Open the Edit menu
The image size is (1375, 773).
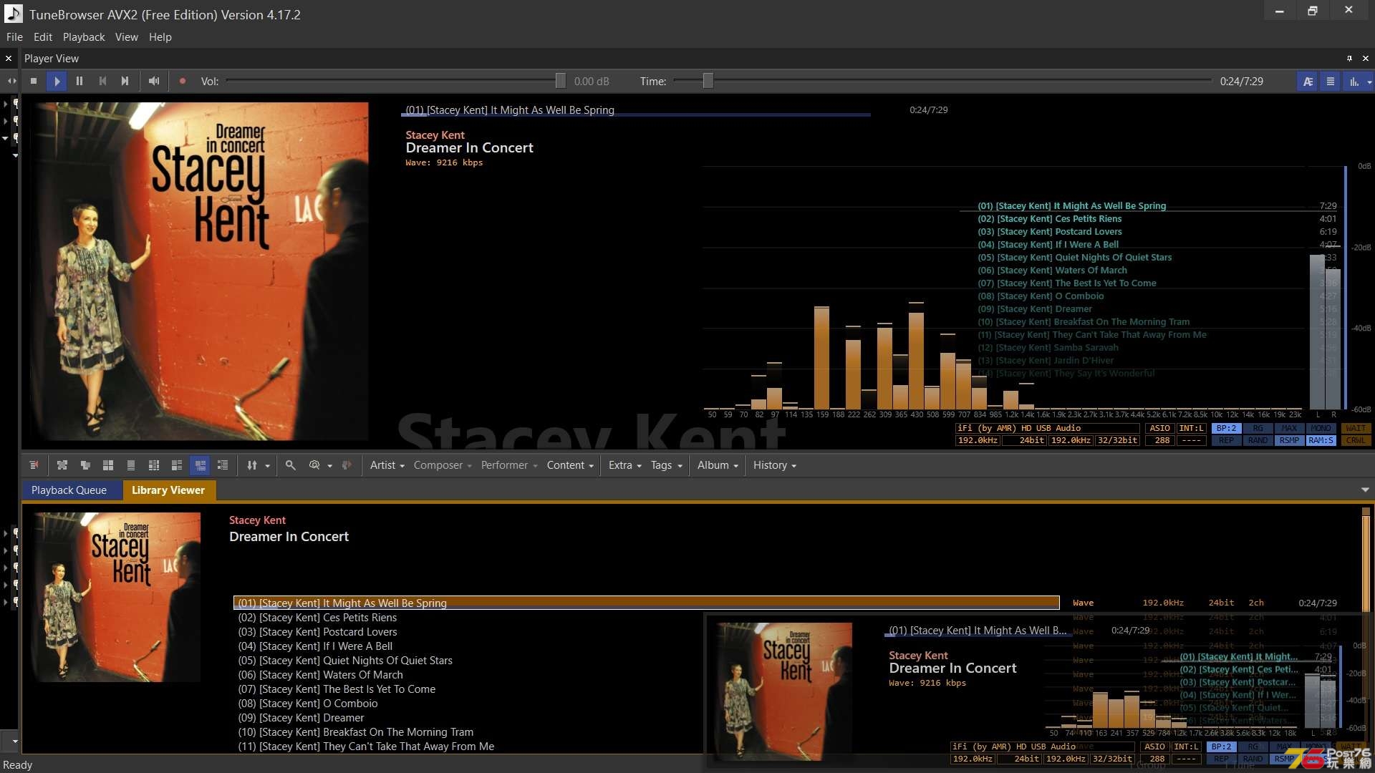click(43, 37)
